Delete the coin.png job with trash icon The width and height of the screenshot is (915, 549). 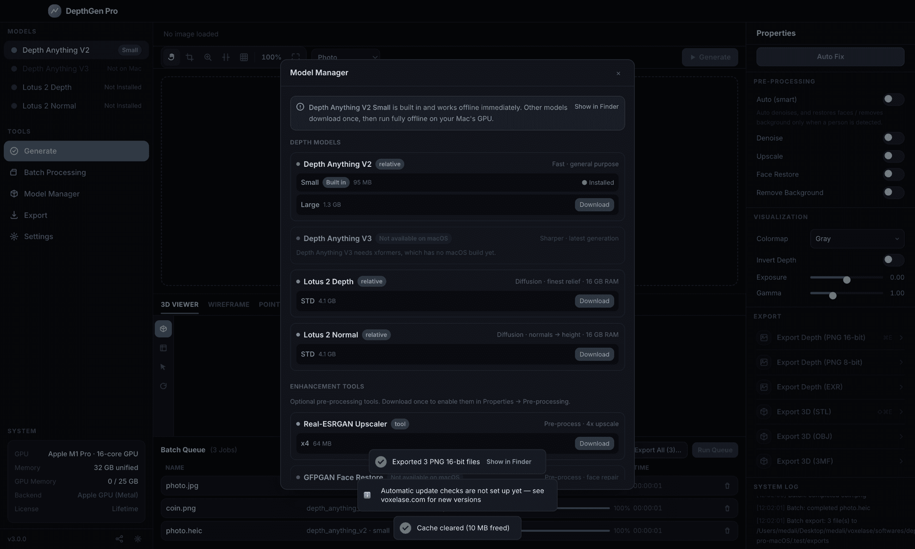pos(727,508)
